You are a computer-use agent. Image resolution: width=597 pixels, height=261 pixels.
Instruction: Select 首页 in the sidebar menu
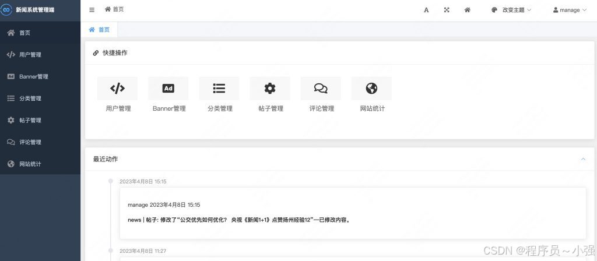click(40, 33)
